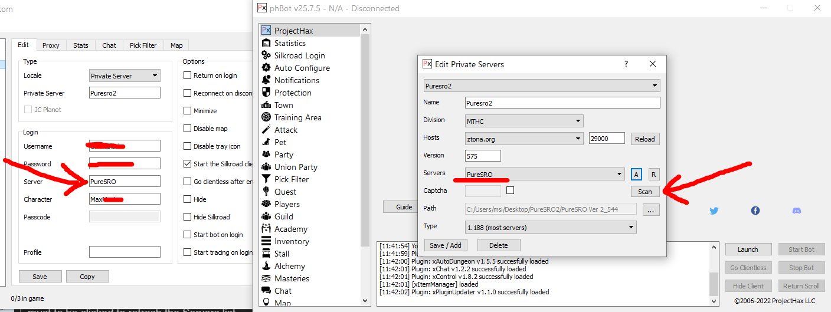Click the Version number input field

click(483, 156)
